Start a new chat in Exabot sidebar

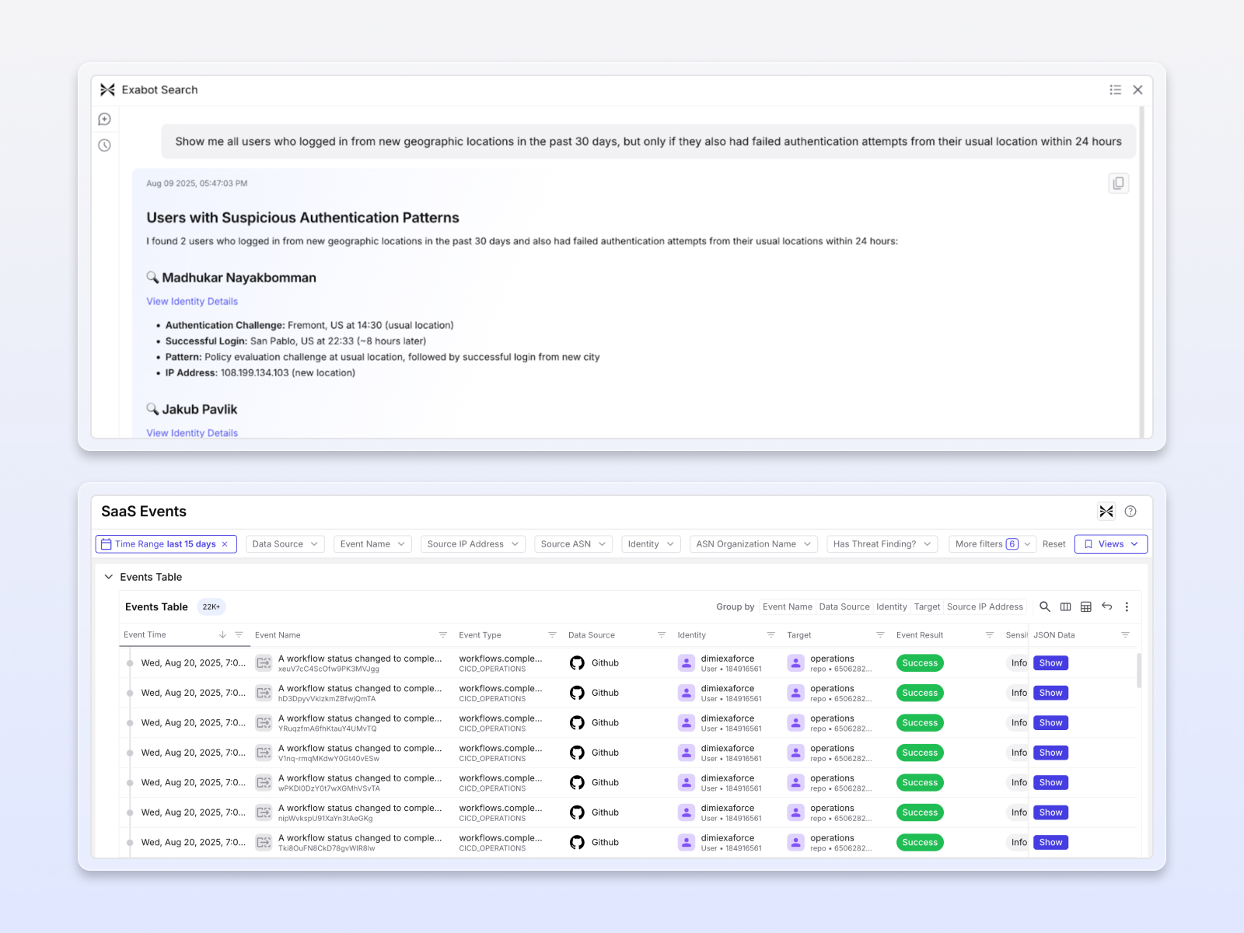(105, 119)
